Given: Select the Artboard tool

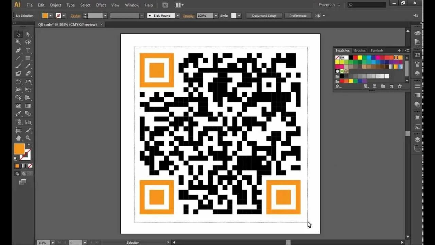Looking at the screenshot, I should click(18, 130).
